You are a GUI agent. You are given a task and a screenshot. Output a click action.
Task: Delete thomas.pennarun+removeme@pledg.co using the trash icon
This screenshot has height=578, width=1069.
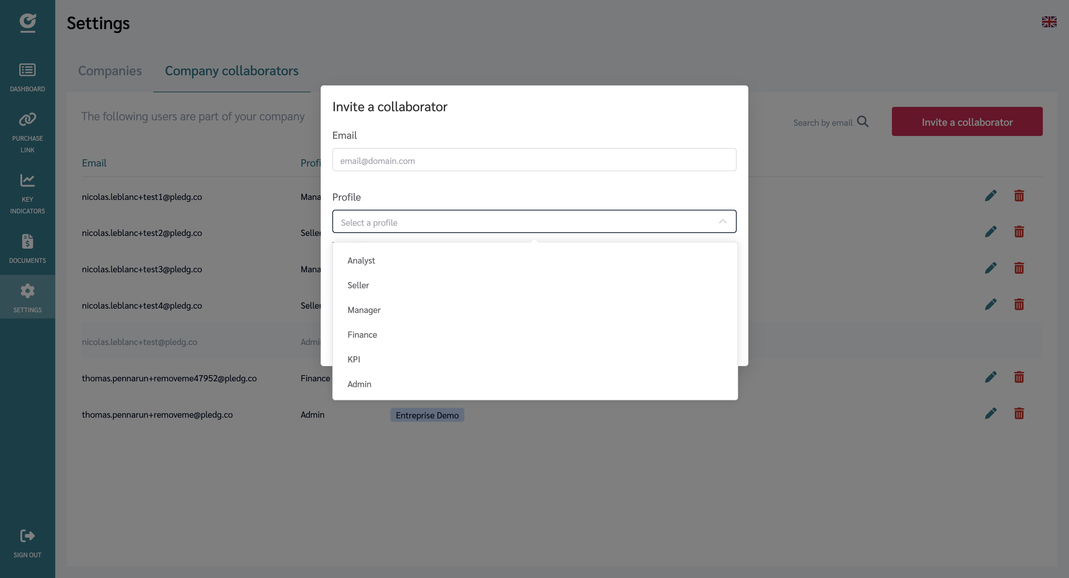coord(1020,413)
